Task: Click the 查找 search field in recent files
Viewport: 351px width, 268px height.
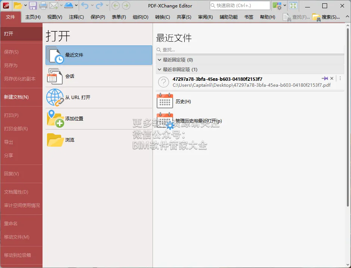Action: coord(250,50)
